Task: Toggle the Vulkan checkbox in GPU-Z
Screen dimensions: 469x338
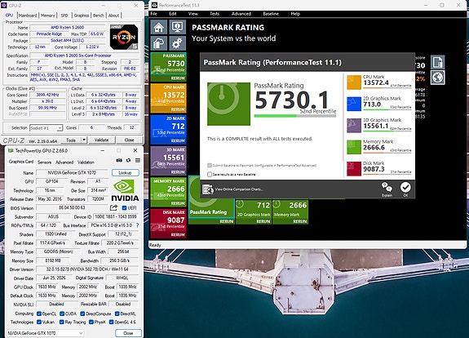Action: point(39,322)
